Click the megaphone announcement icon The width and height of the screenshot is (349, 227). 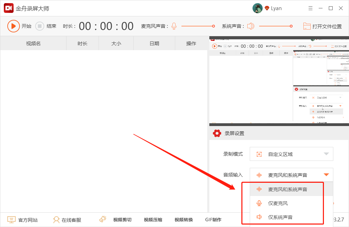pyautogui.click(x=103, y=219)
